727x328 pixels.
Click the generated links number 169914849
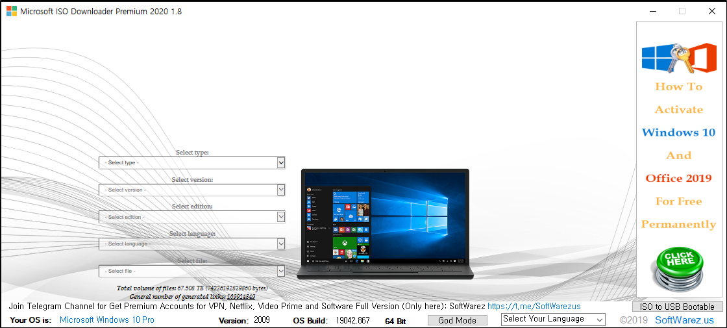pos(241,296)
